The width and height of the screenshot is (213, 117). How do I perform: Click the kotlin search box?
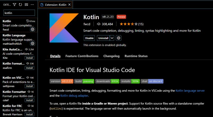(x=19, y=13)
